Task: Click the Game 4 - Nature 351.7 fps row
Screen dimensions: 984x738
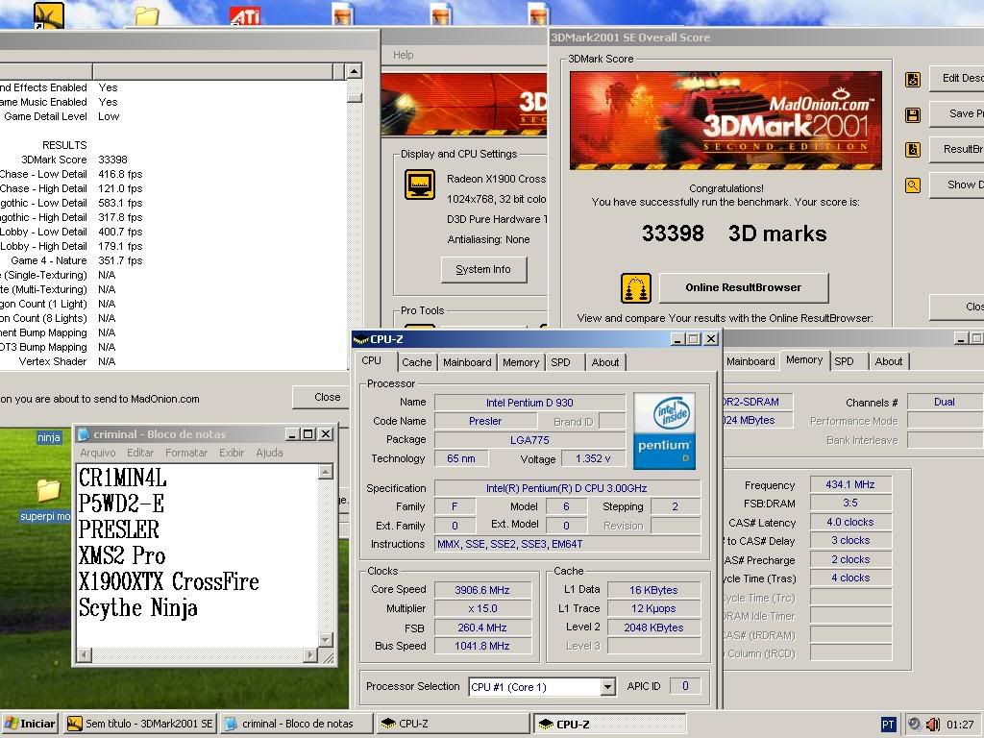Action: click(x=77, y=260)
